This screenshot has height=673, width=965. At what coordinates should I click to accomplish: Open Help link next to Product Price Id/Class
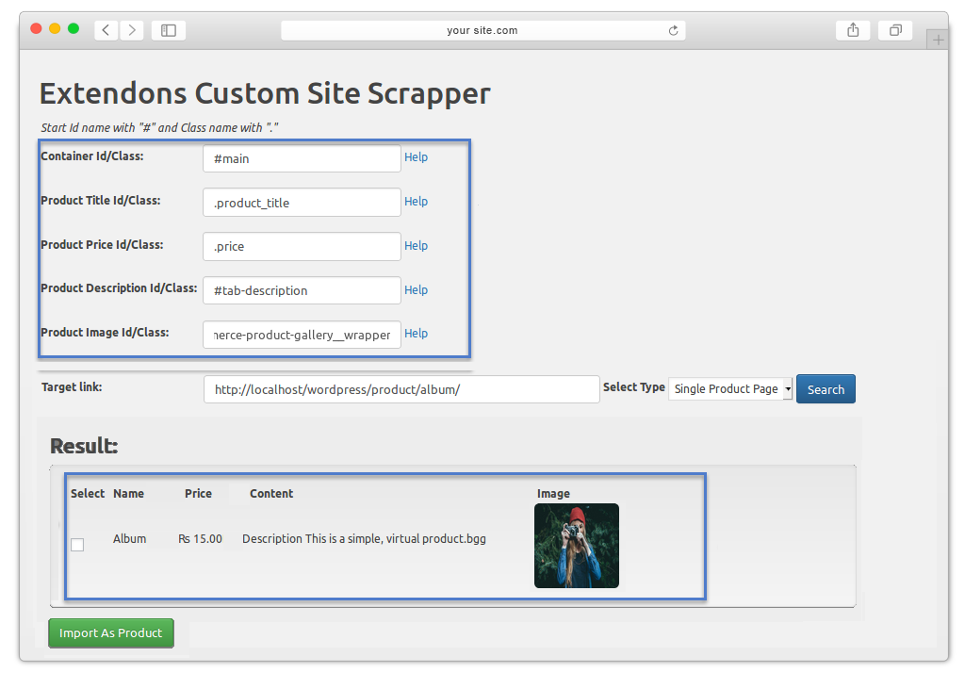tap(416, 246)
